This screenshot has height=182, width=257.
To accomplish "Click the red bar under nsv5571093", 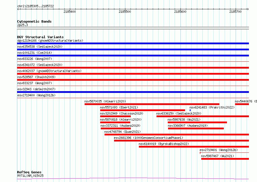I will [x=143, y=110].
